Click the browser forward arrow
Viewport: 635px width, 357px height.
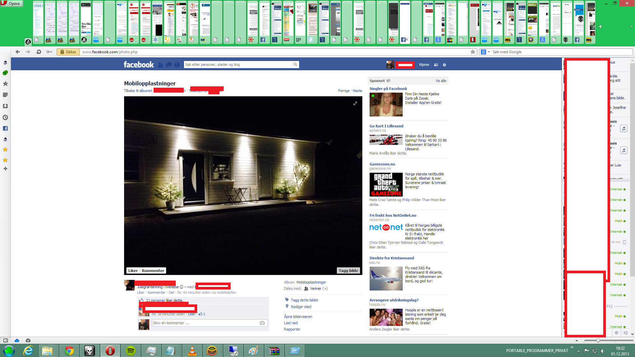(x=28, y=52)
